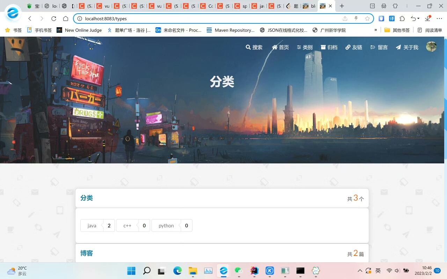Open the browser downloads panel
447x279 pixels.
tap(428, 18)
